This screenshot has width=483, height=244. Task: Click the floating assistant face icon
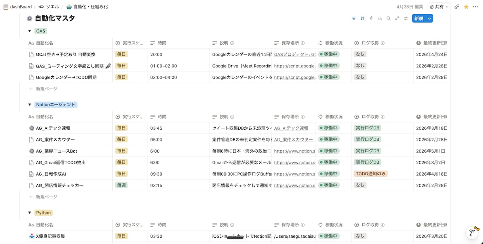point(472,233)
